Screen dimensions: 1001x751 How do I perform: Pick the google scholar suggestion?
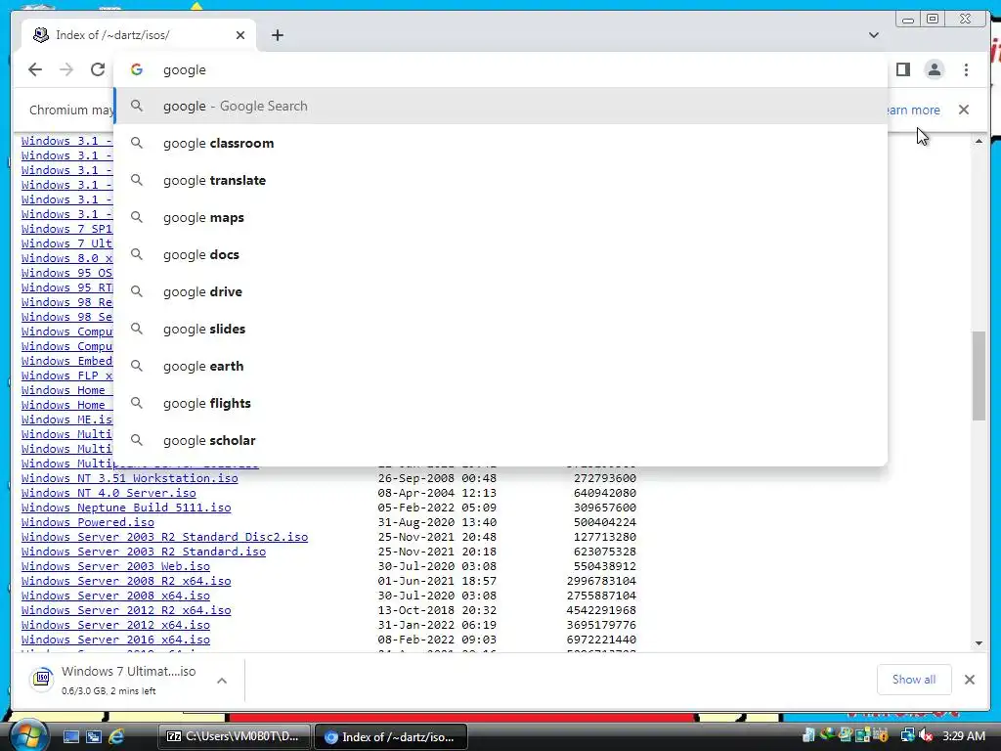coord(500,440)
